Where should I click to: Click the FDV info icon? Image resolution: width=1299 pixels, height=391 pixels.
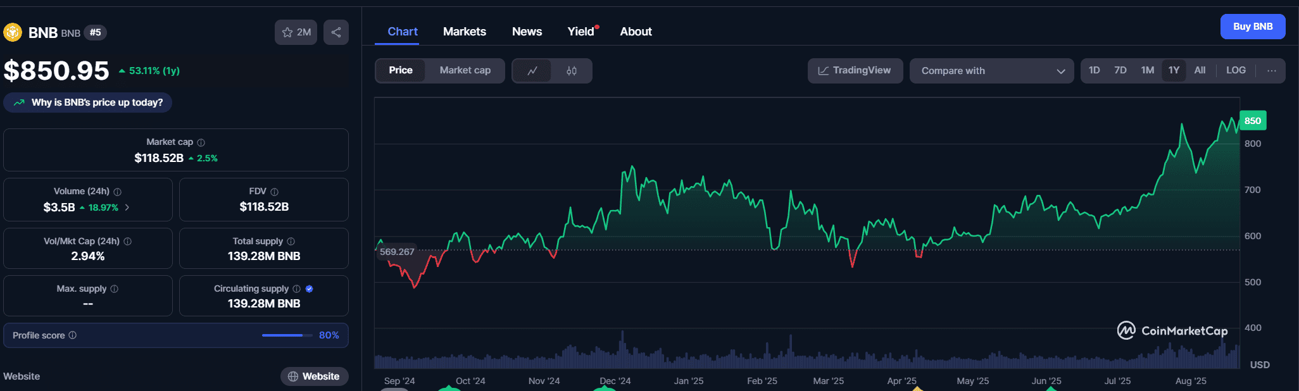coord(274,192)
